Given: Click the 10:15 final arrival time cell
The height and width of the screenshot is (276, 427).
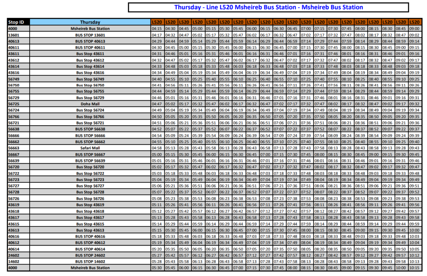Looking at the screenshot, I should click(414, 268).
